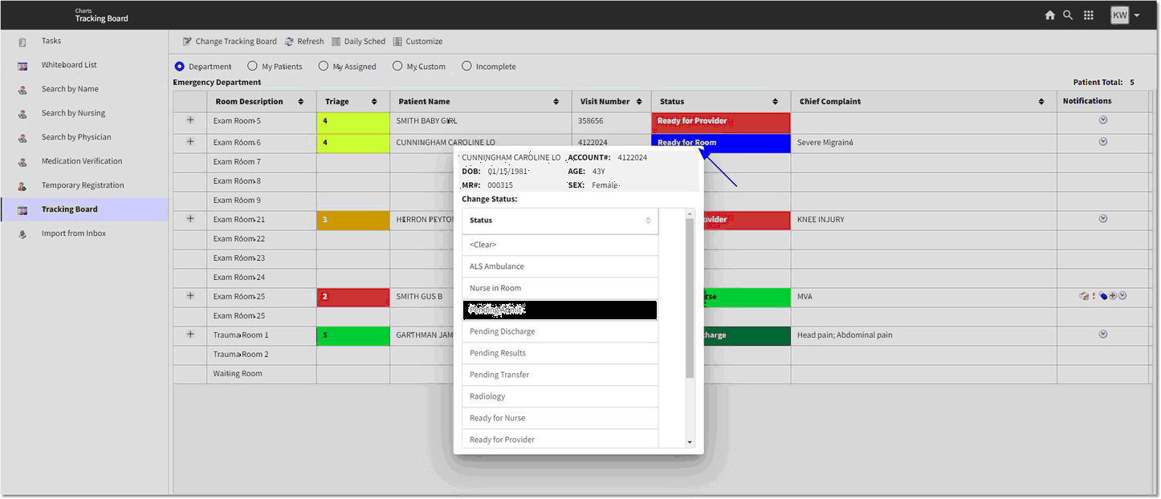Select My Assigned radio button
Screen dimensions: 1161x499
tap(323, 67)
